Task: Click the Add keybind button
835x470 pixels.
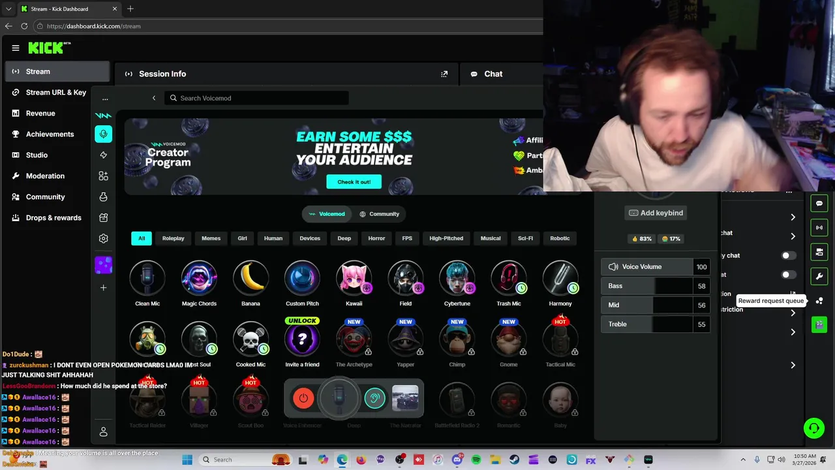Action: [x=656, y=213]
